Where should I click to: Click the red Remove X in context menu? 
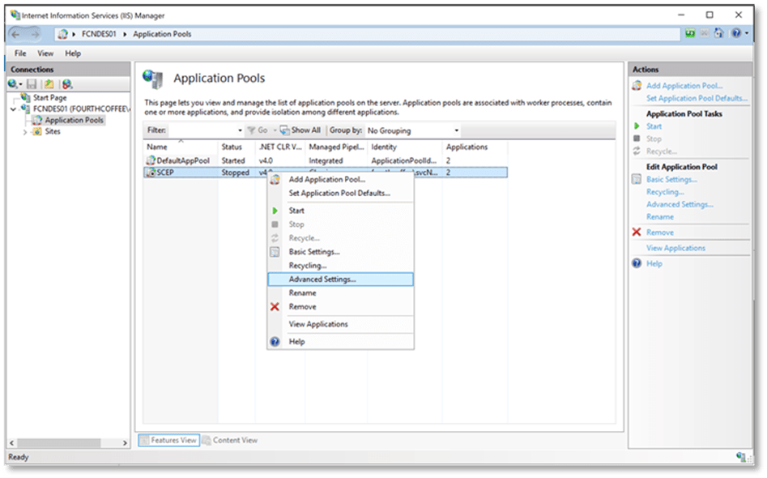point(275,307)
